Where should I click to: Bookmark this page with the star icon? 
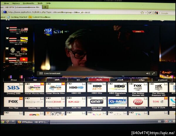click(142, 13)
